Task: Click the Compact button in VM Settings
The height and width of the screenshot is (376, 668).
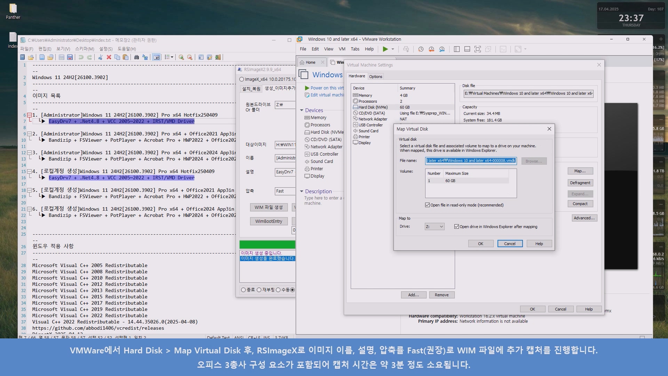Action: coord(580,204)
